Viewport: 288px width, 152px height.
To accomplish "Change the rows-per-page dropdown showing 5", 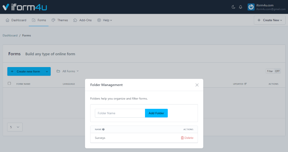I will pos(15,127).
